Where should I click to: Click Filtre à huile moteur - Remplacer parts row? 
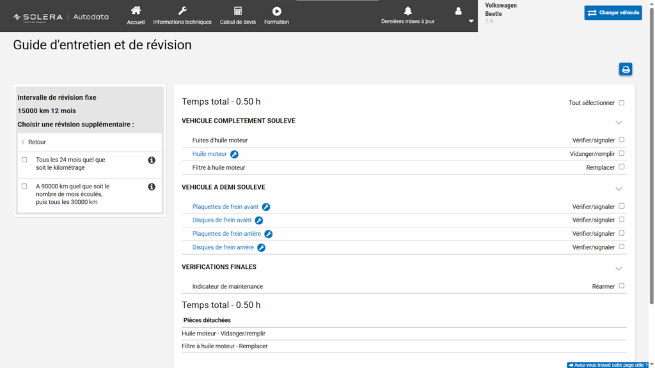point(404,346)
